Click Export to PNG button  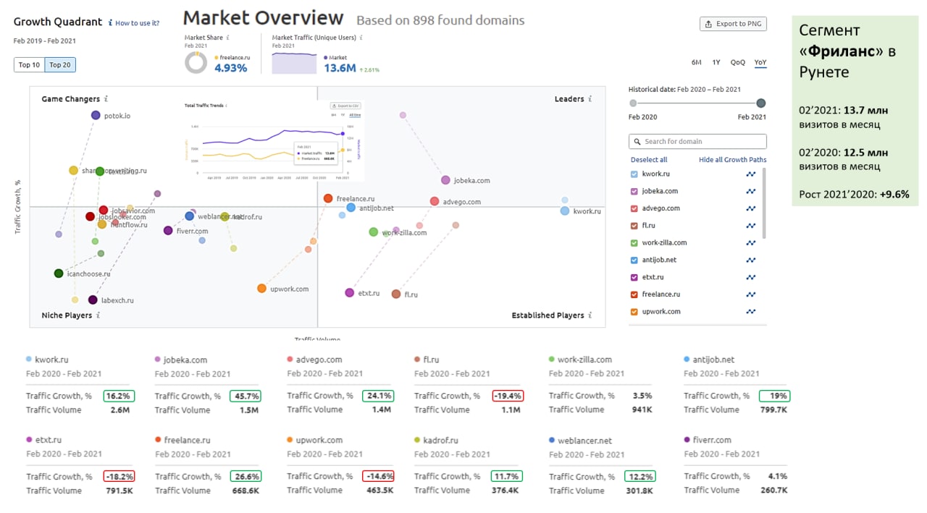(733, 24)
